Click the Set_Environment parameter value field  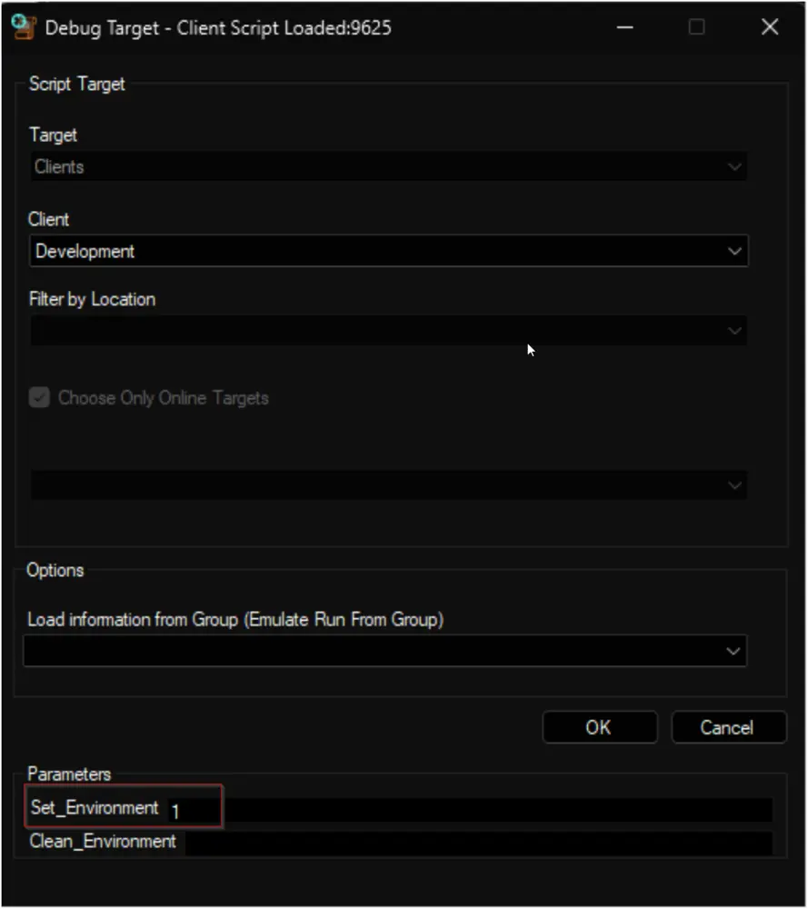pyautogui.click(x=470, y=810)
